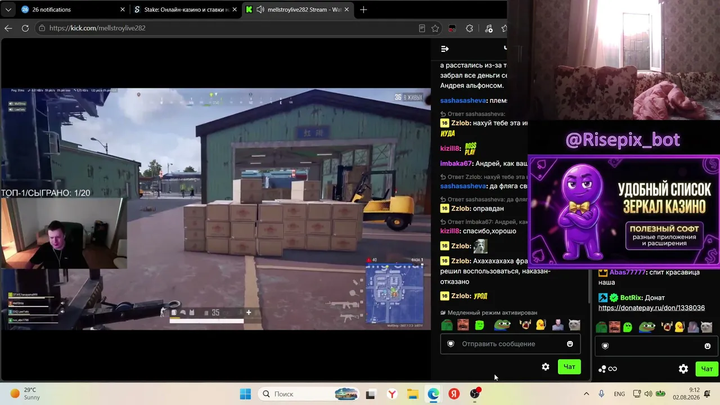Click the right chat's yellow duck emote
The width and height of the screenshot is (720, 405).
pyautogui.click(x=679, y=327)
